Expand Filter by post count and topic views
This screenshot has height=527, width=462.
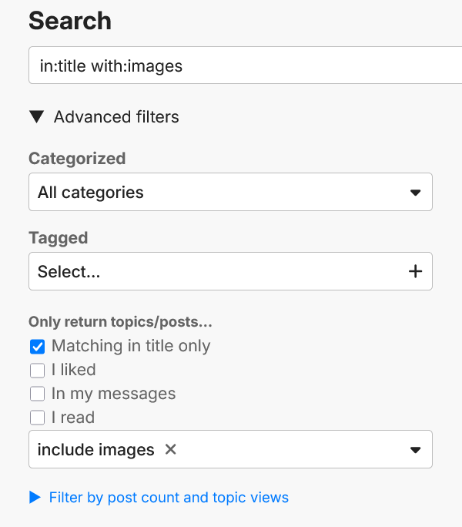[x=169, y=498]
